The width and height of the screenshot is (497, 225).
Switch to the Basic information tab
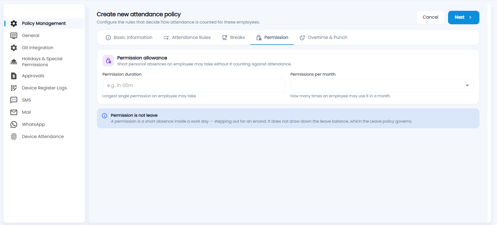[129, 38]
